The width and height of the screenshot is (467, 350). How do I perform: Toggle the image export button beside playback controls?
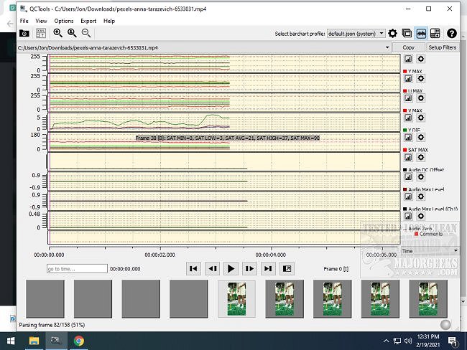287,268
